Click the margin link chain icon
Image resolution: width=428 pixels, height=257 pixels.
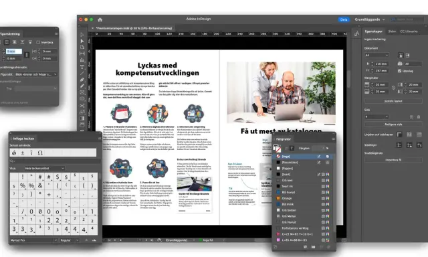[x=393, y=88]
